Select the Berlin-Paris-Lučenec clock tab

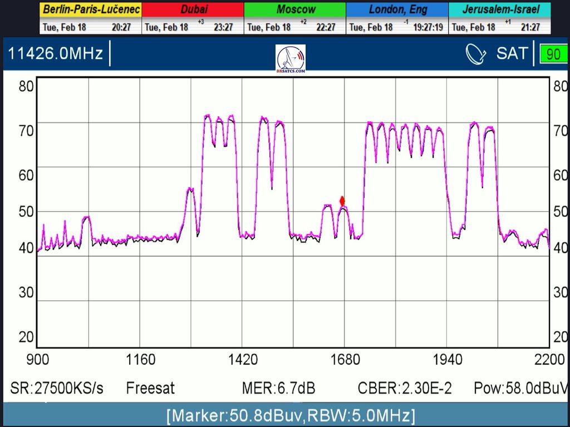(x=91, y=9)
